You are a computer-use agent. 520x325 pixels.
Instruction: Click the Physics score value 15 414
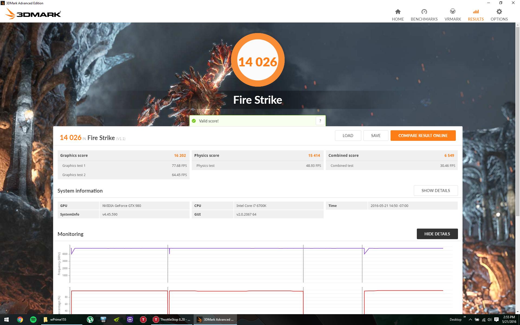coord(314,155)
